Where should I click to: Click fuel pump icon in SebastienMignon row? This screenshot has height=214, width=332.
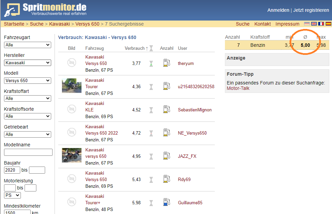coord(167,109)
